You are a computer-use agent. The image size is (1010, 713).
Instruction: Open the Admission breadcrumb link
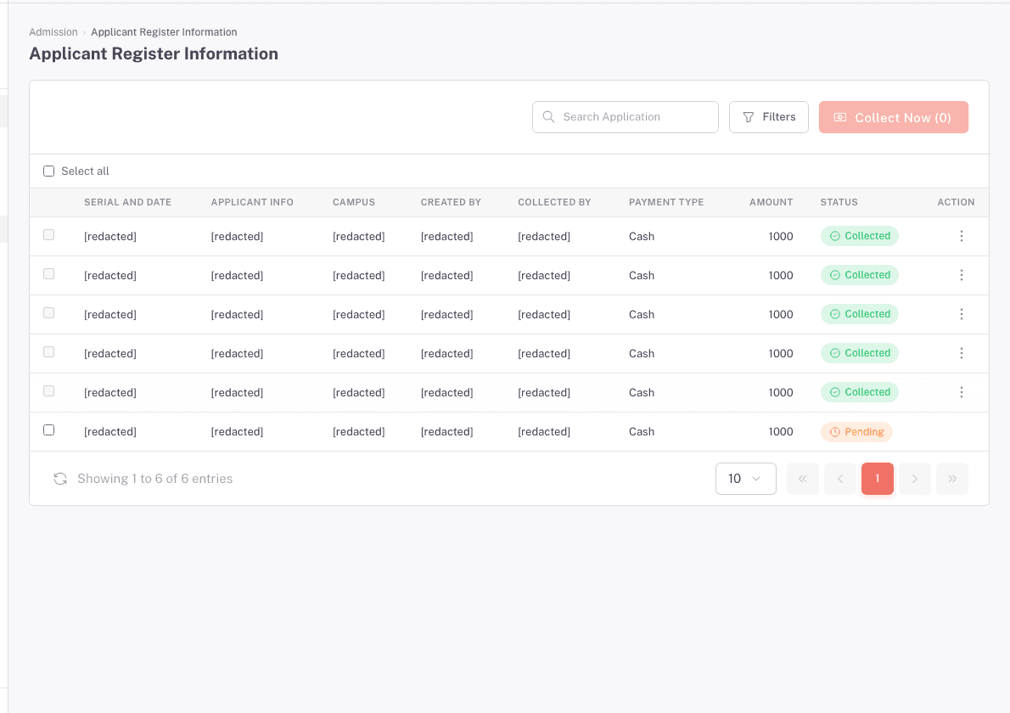(x=53, y=32)
